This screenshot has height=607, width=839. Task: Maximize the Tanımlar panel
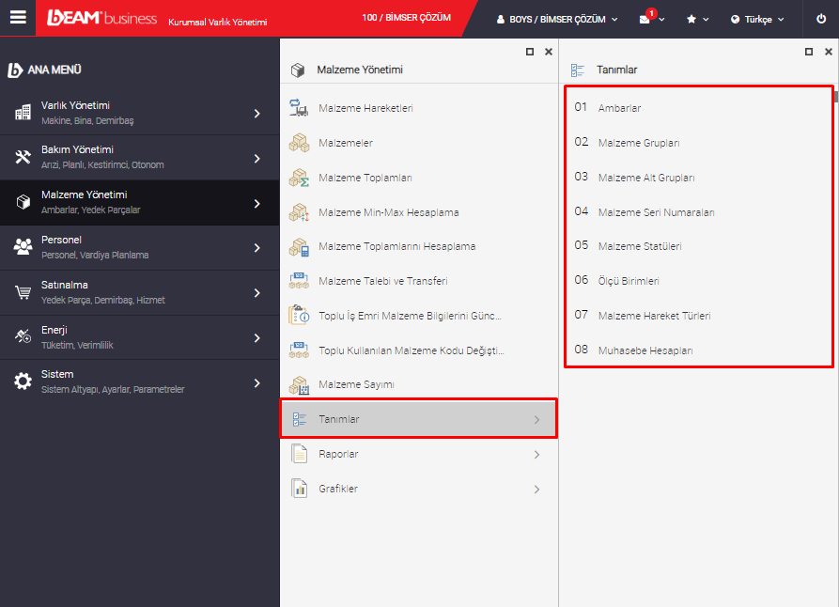pos(809,52)
